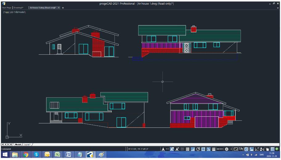Open the Topp view control dropdown
The image size is (281, 160).
click(x=6, y=12)
